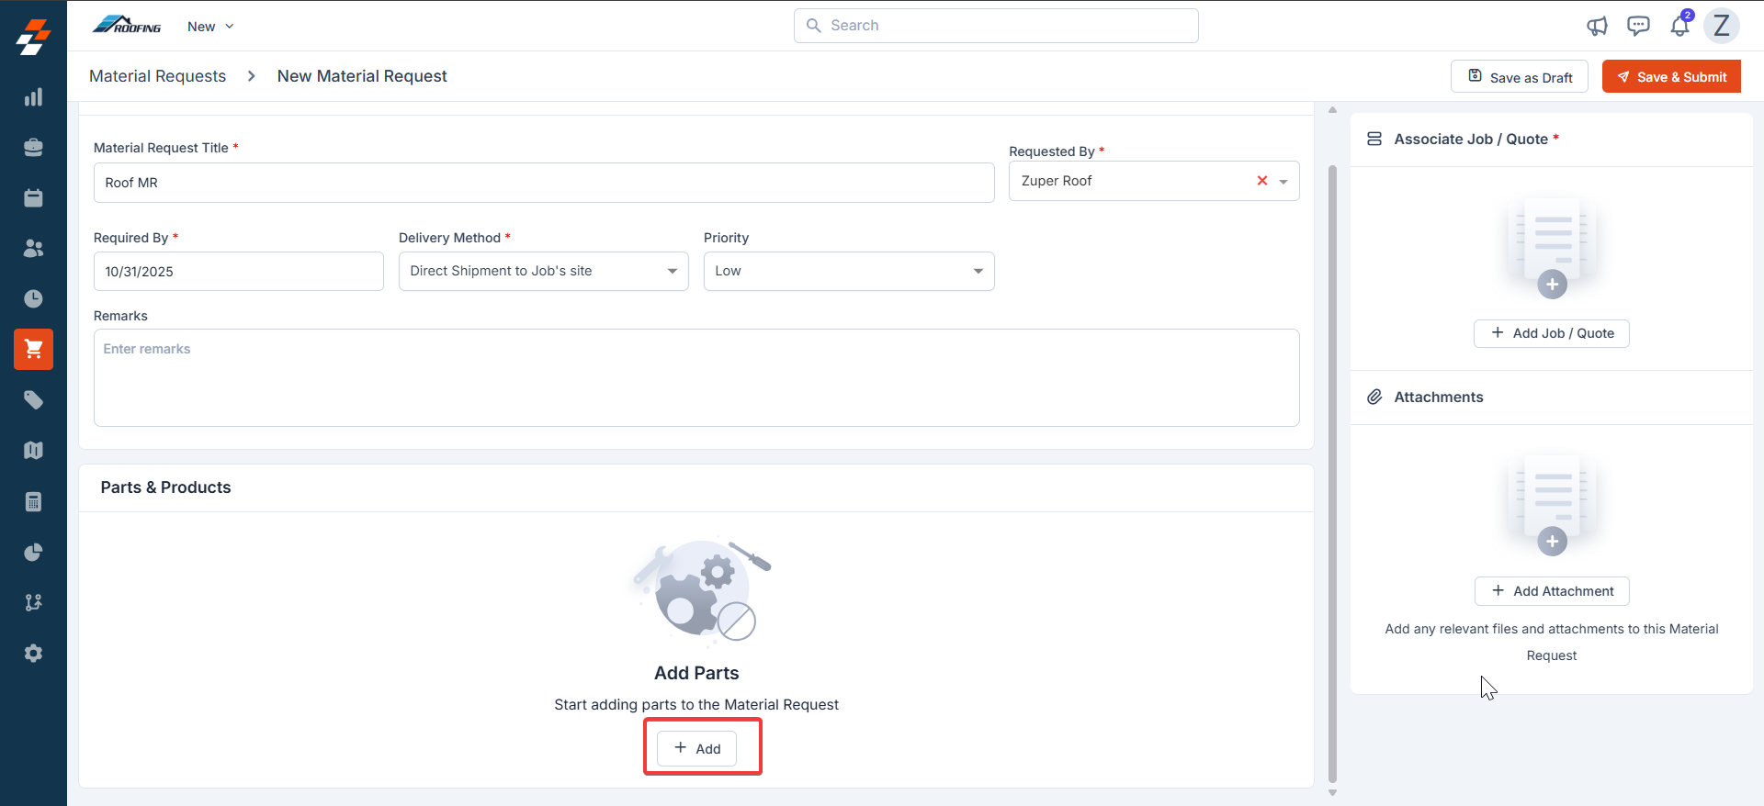Open the dashboard bar chart sidebar icon

point(33,97)
